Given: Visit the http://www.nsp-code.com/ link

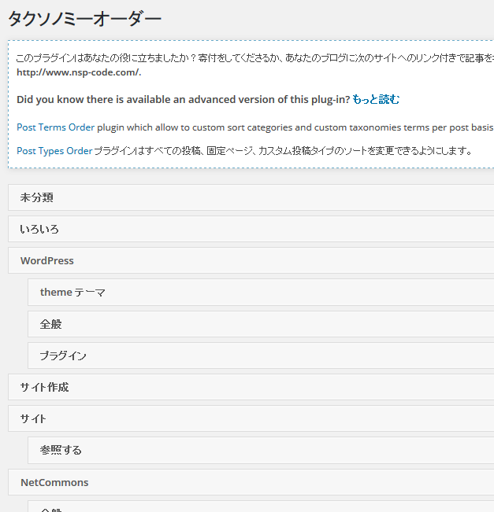Looking at the screenshot, I should tap(78, 72).
